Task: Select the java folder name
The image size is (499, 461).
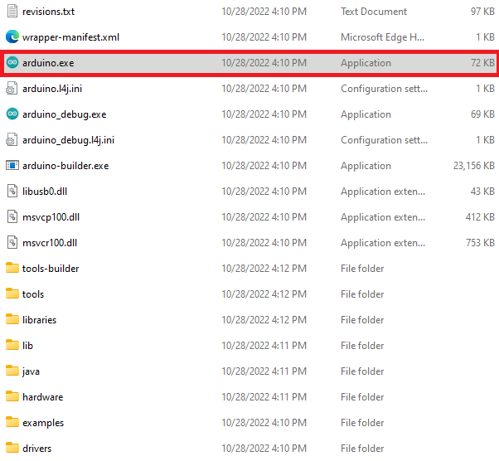Action: click(31, 371)
